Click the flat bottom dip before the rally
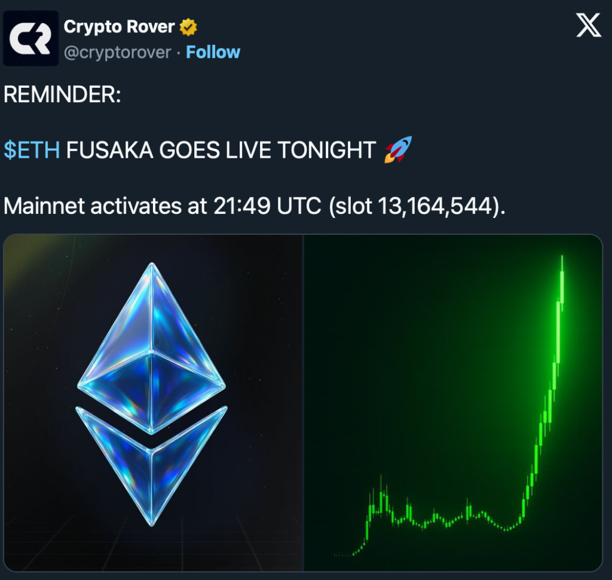Screen dimensions: 612x580 point(506,529)
